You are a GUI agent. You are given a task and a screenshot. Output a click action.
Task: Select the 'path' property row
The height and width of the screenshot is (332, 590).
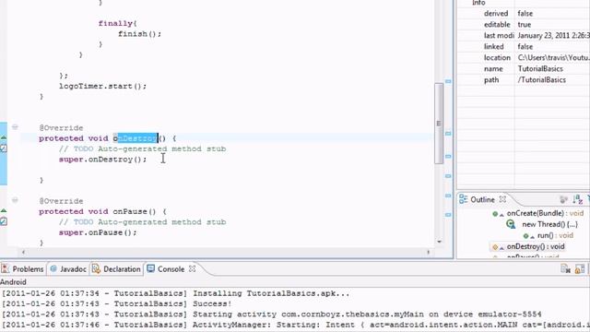(524, 80)
